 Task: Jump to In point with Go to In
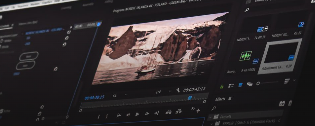119,115
